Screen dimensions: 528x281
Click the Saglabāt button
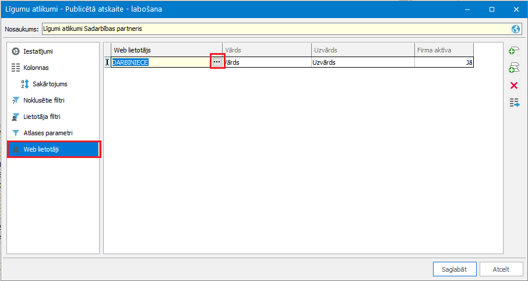tap(455, 269)
